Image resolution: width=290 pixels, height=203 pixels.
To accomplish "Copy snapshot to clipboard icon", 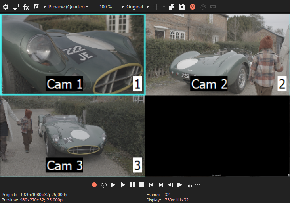I will coord(172,7).
